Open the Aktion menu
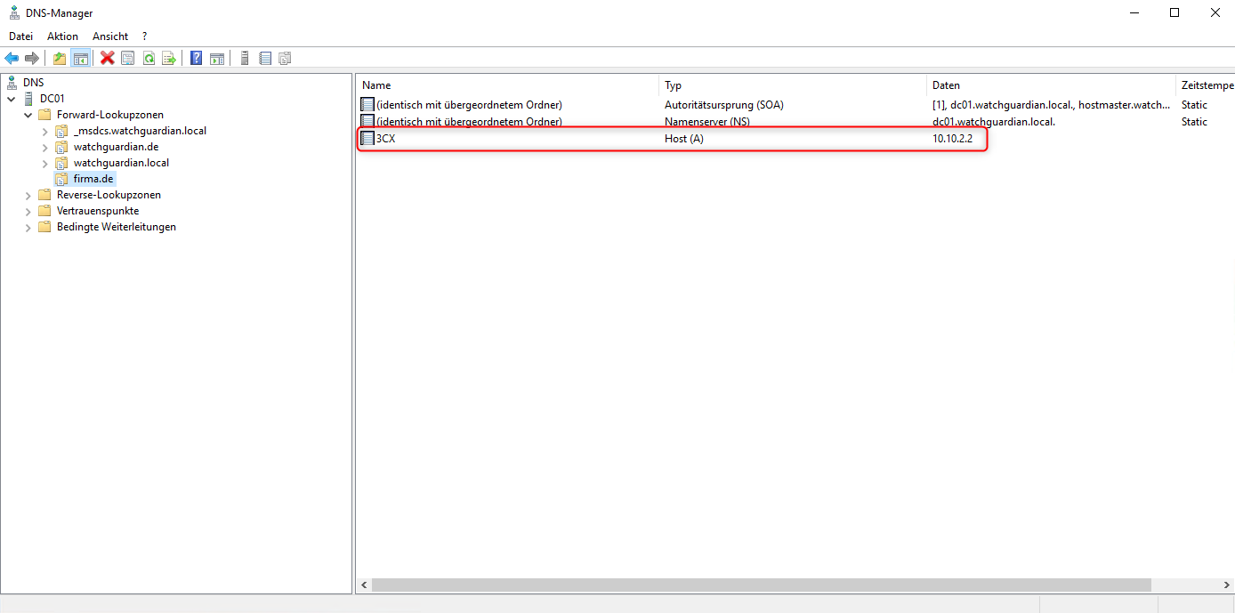This screenshot has height=613, width=1235. pos(62,36)
